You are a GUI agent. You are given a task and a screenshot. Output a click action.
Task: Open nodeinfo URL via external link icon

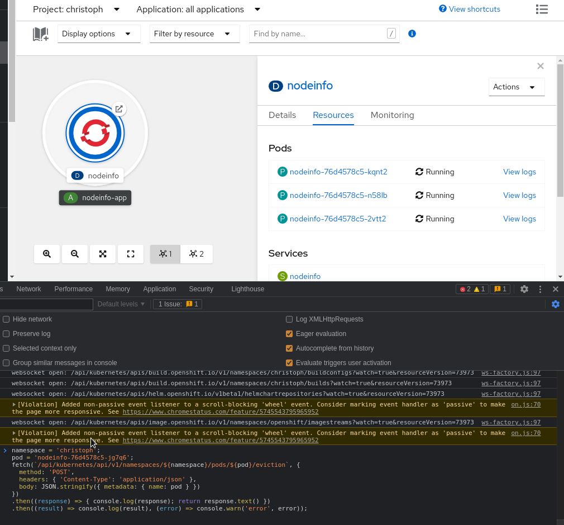(x=118, y=109)
